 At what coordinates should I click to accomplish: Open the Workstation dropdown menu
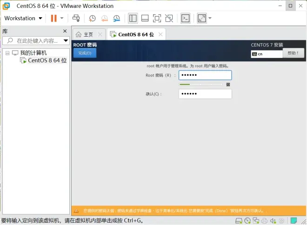pos(23,18)
